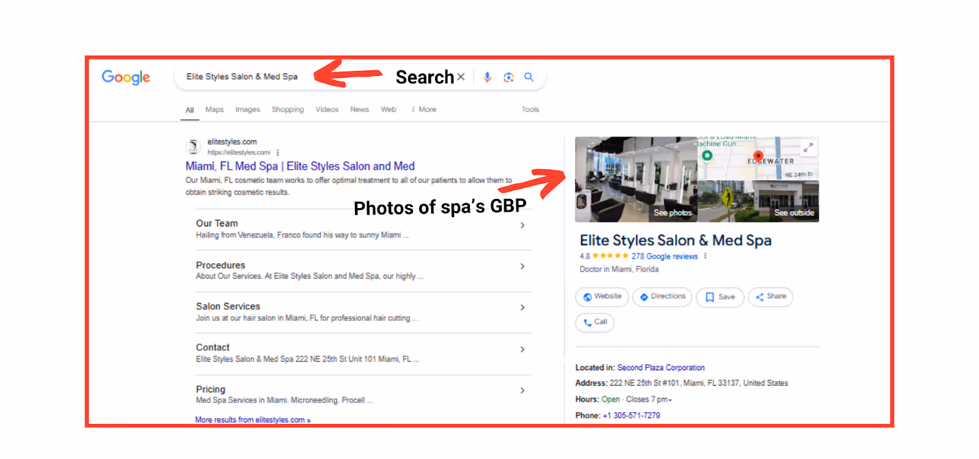979x459 pixels.
Task: Switch to the Images tab
Action: coord(248,110)
